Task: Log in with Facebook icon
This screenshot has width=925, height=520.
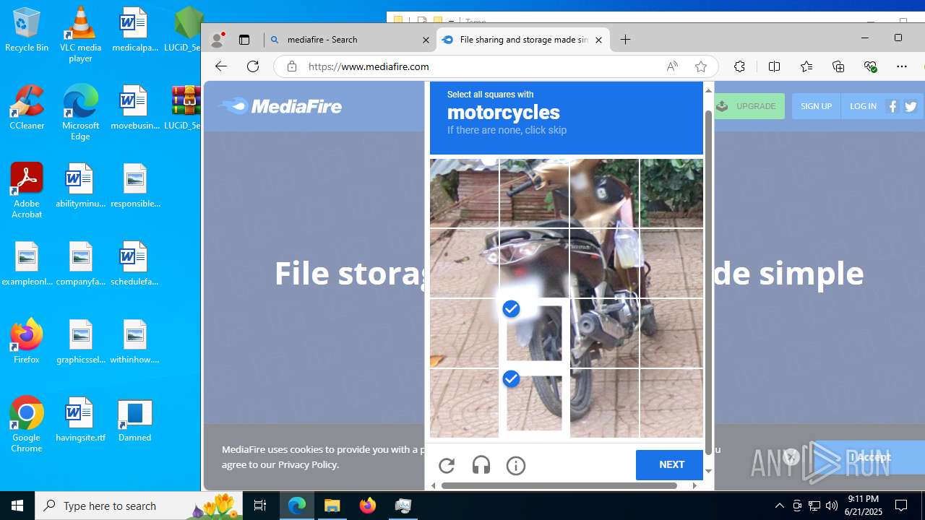Action: tap(893, 106)
